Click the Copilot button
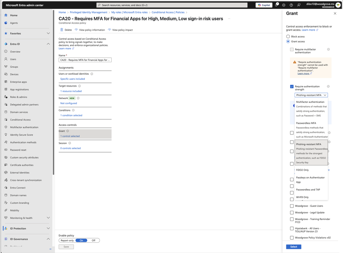Screen dimensions: 343x253 pyautogui.click(x=264, y=5)
